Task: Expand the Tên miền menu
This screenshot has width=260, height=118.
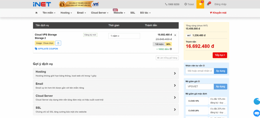Action: (x=50, y=13)
